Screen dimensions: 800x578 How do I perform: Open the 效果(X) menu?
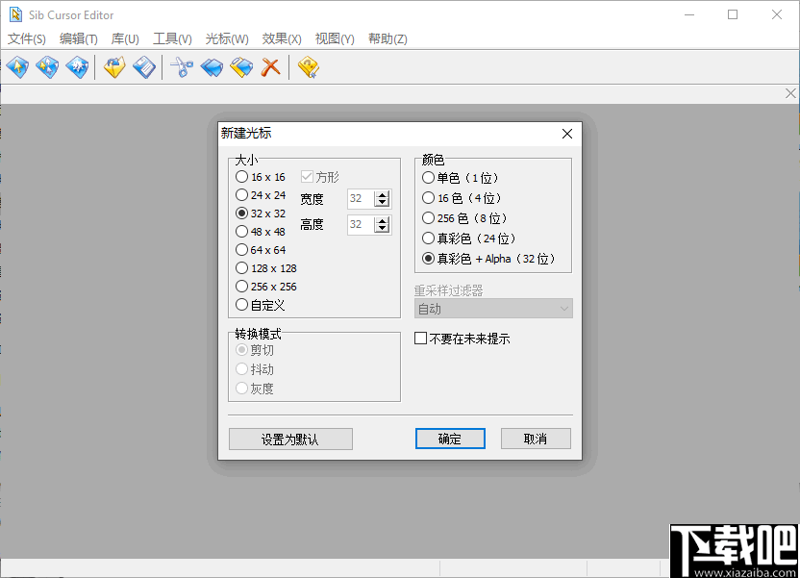pos(281,38)
